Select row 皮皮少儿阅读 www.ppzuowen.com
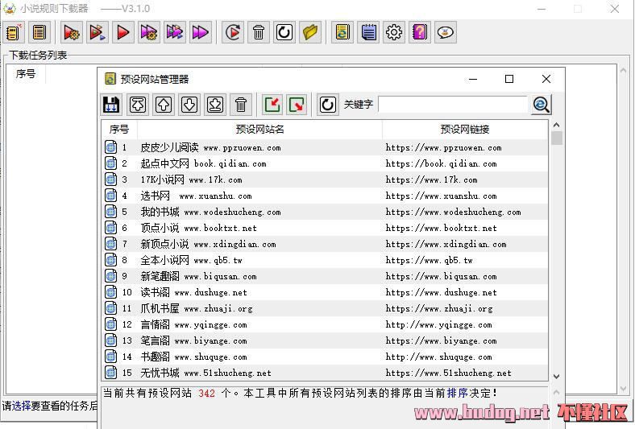Viewport: 635px width, 429px height. coord(325,147)
